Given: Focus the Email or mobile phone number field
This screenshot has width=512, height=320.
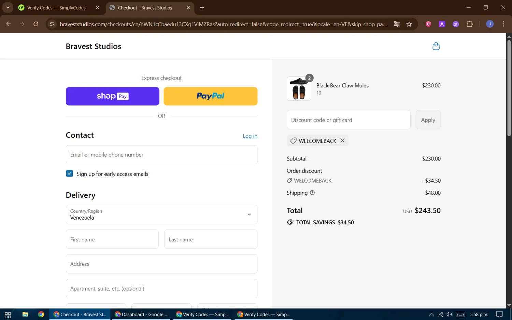Looking at the screenshot, I should [x=161, y=155].
